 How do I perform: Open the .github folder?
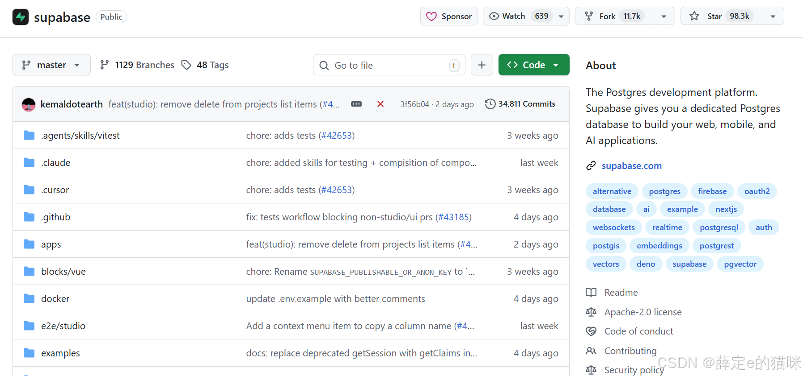click(x=56, y=217)
